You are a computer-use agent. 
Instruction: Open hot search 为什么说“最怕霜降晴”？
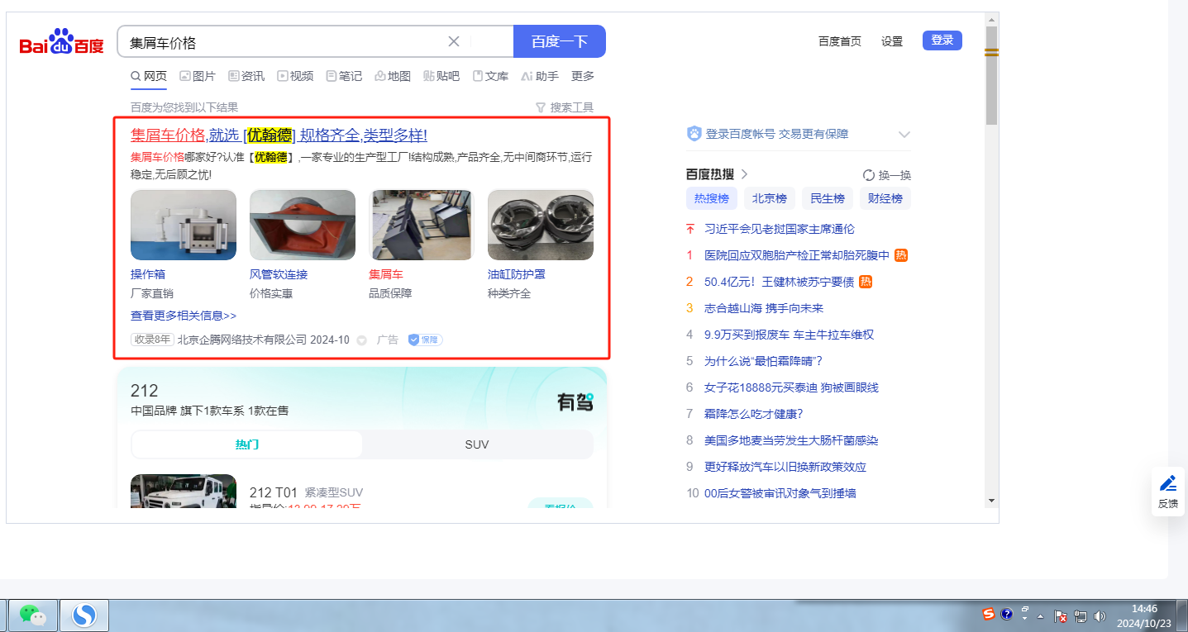pyautogui.click(x=763, y=361)
